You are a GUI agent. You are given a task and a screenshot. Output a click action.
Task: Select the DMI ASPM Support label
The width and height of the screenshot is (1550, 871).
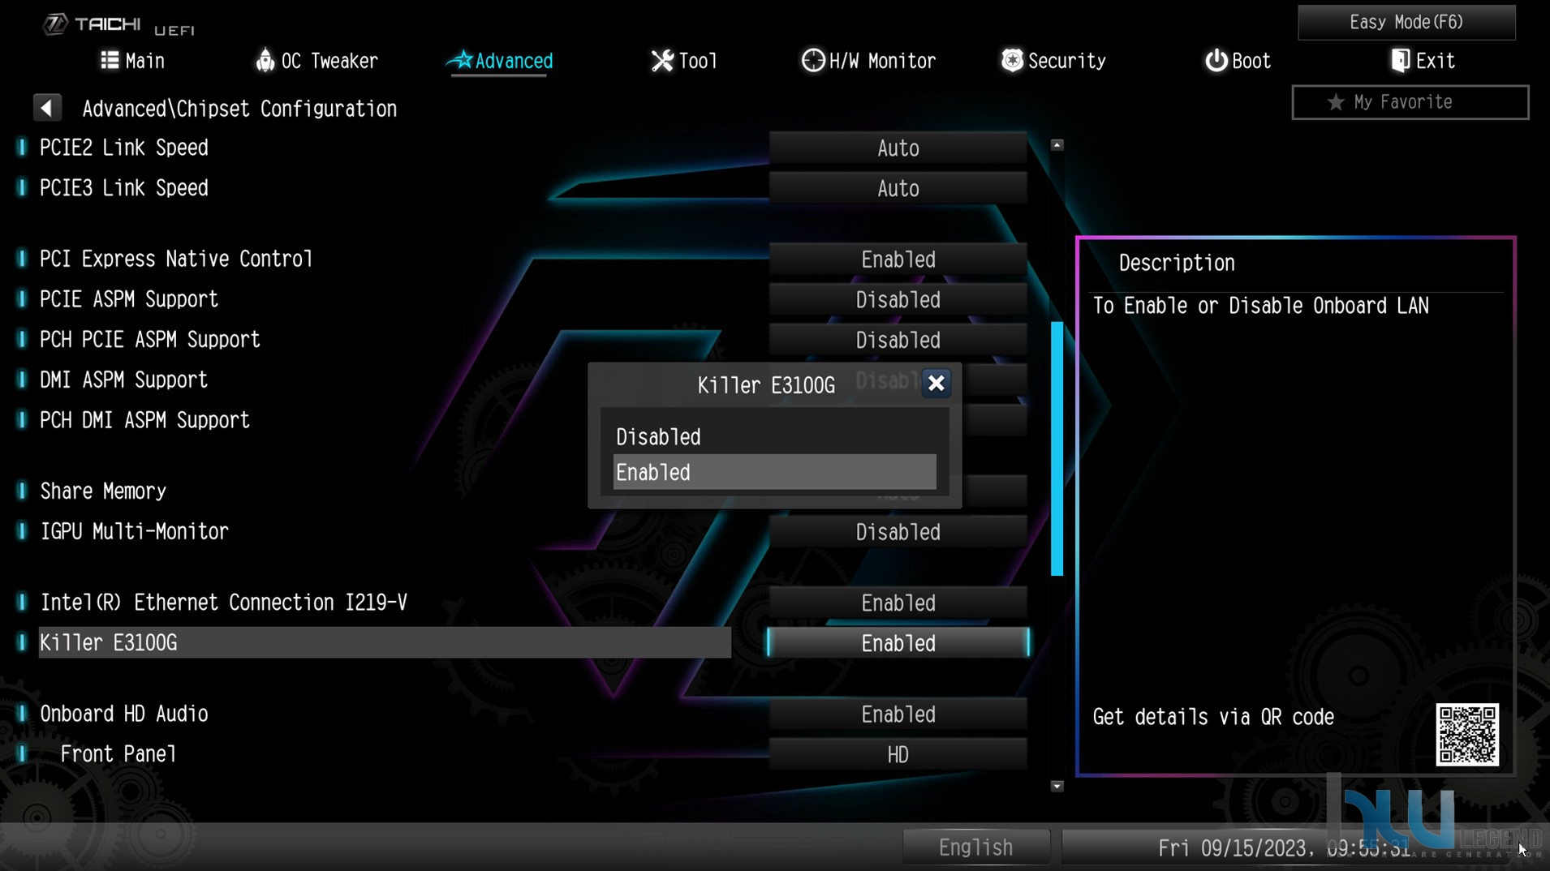click(124, 380)
